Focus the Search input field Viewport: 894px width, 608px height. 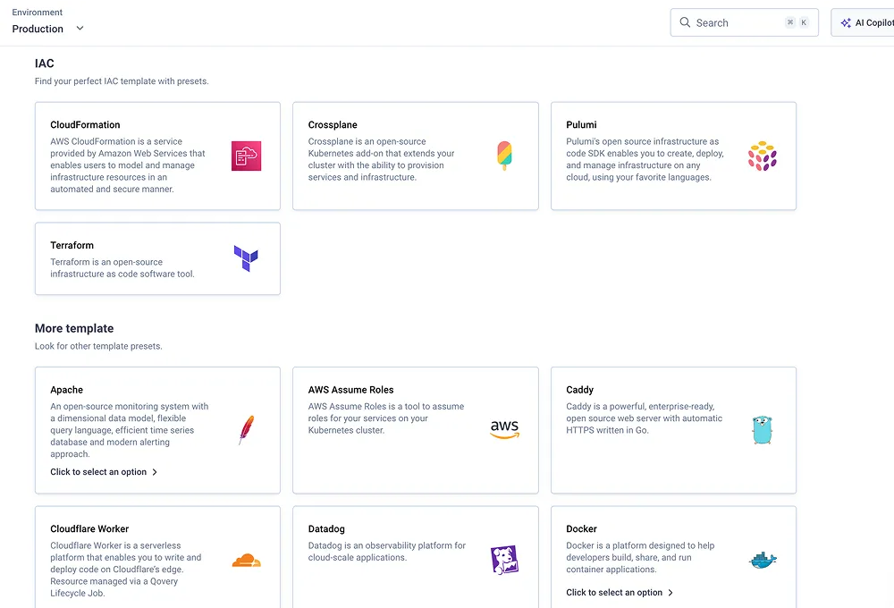[x=744, y=23]
